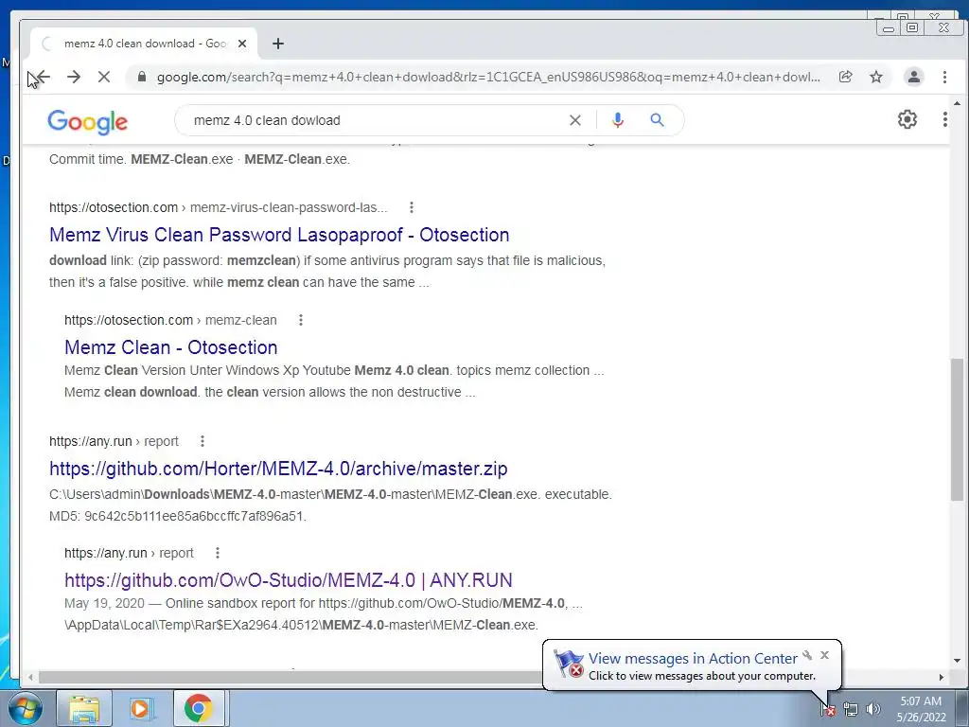969x727 pixels.
Task: Start voice search with the microphone icon
Action: click(617, 120)
